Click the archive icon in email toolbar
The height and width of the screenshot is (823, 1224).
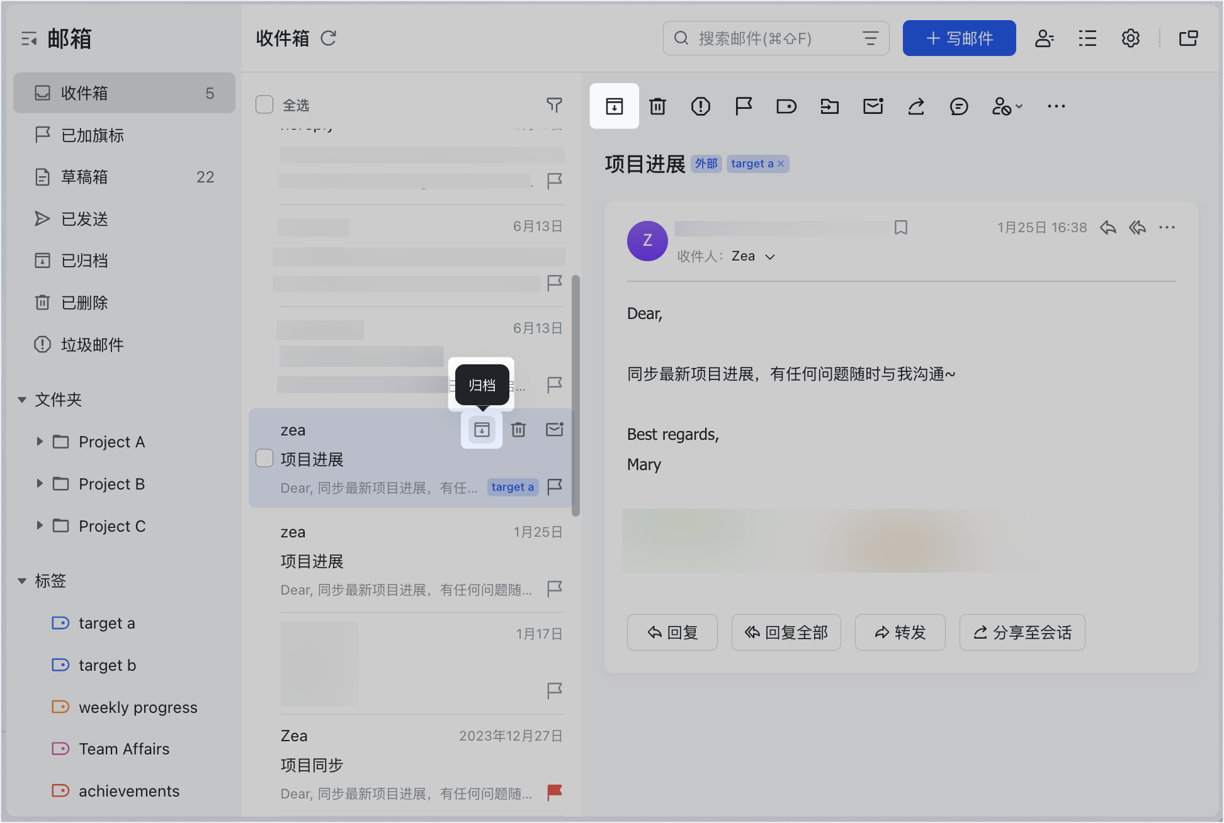point(614,106)
